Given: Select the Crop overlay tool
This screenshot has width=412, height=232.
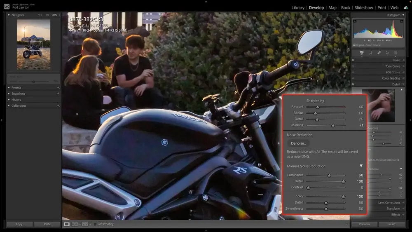Looking at the screenshot, I should click(370, 53).
